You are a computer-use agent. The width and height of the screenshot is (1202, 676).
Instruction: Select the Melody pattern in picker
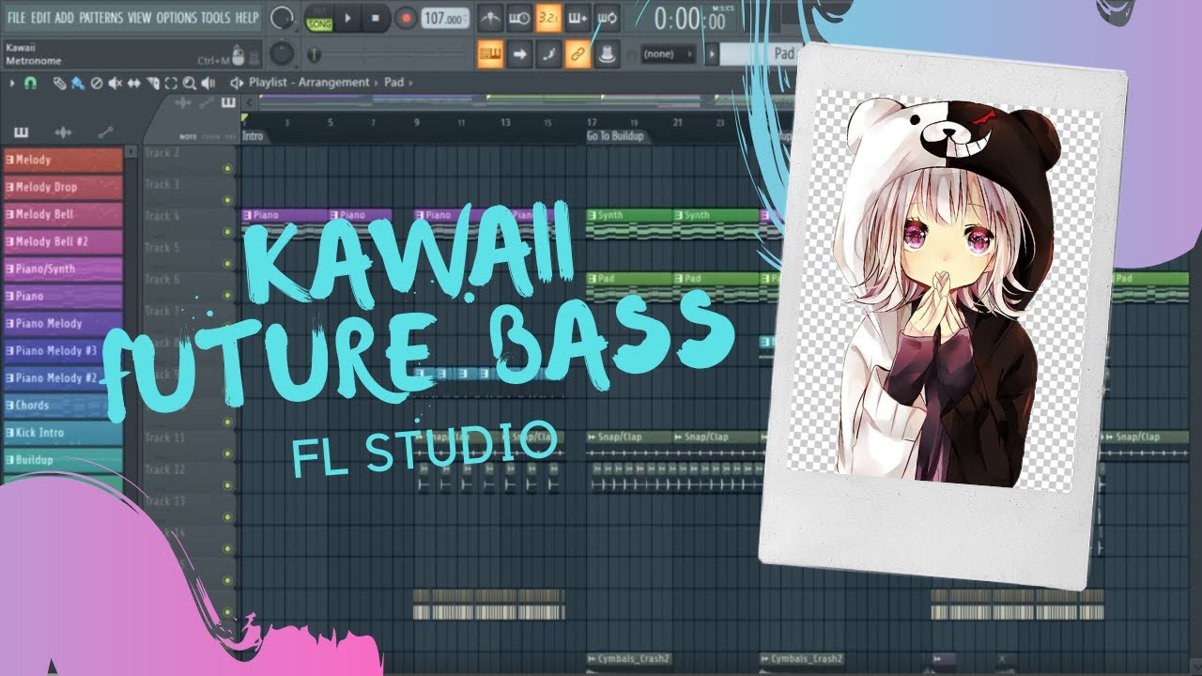(x=63, y=161)
